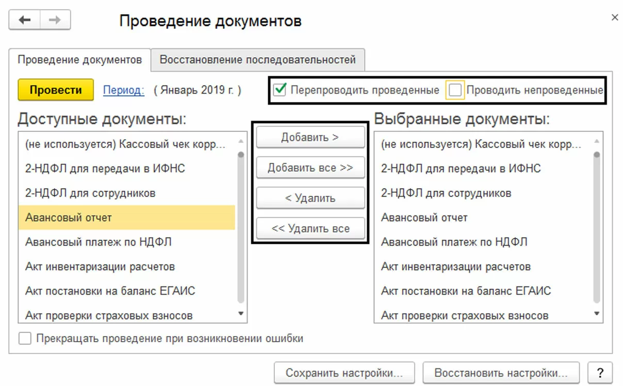Select Авансовый отчет in selected documents
This screenshot has width=623, height=386.
483,217
